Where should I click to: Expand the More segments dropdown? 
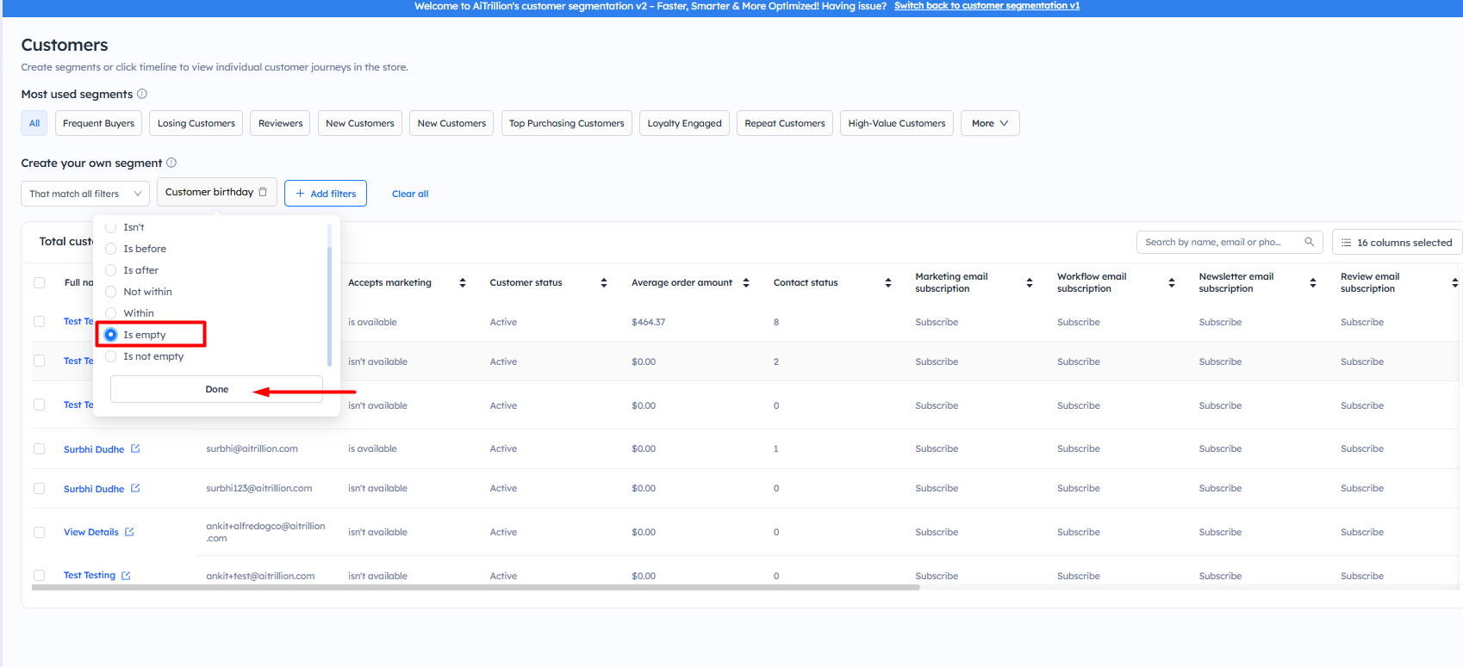989,123
